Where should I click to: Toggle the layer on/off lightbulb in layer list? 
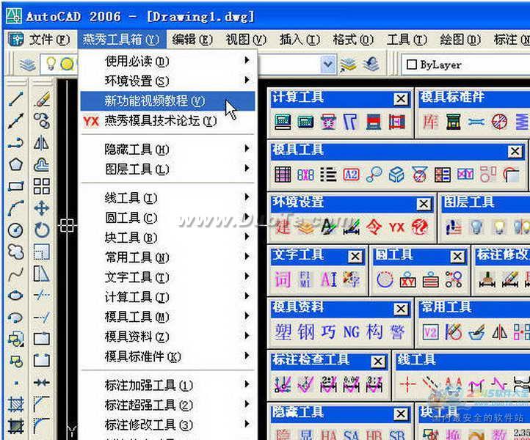coord(51,65)
